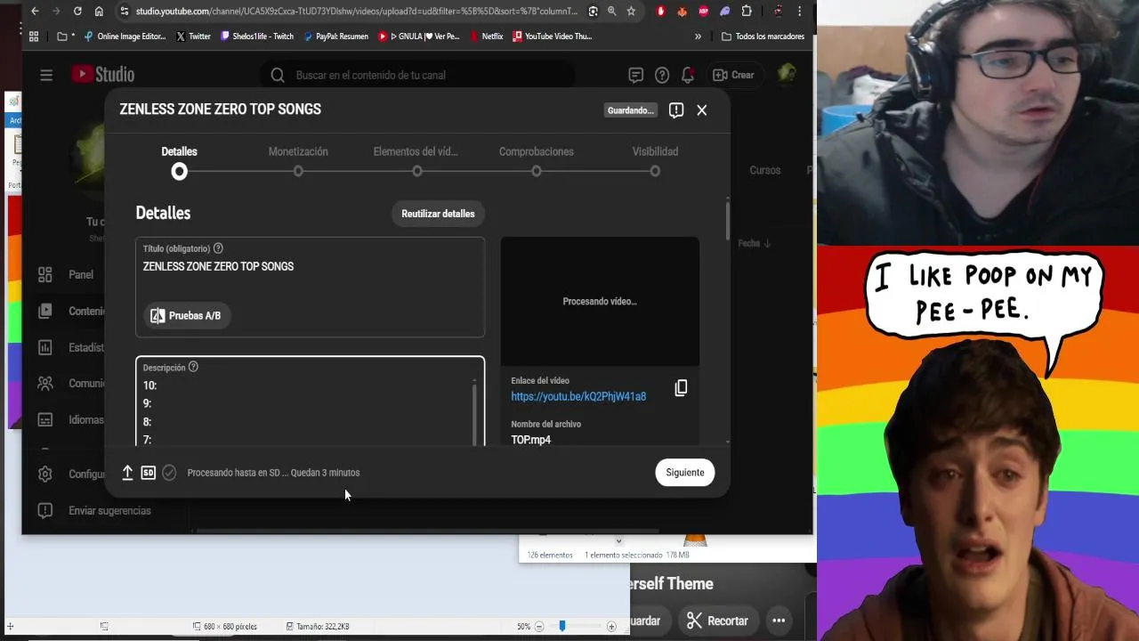The width and height of the screenshot is (1139, 641).
Task: Open the Netflix bookmark
Action: (485, 37)
